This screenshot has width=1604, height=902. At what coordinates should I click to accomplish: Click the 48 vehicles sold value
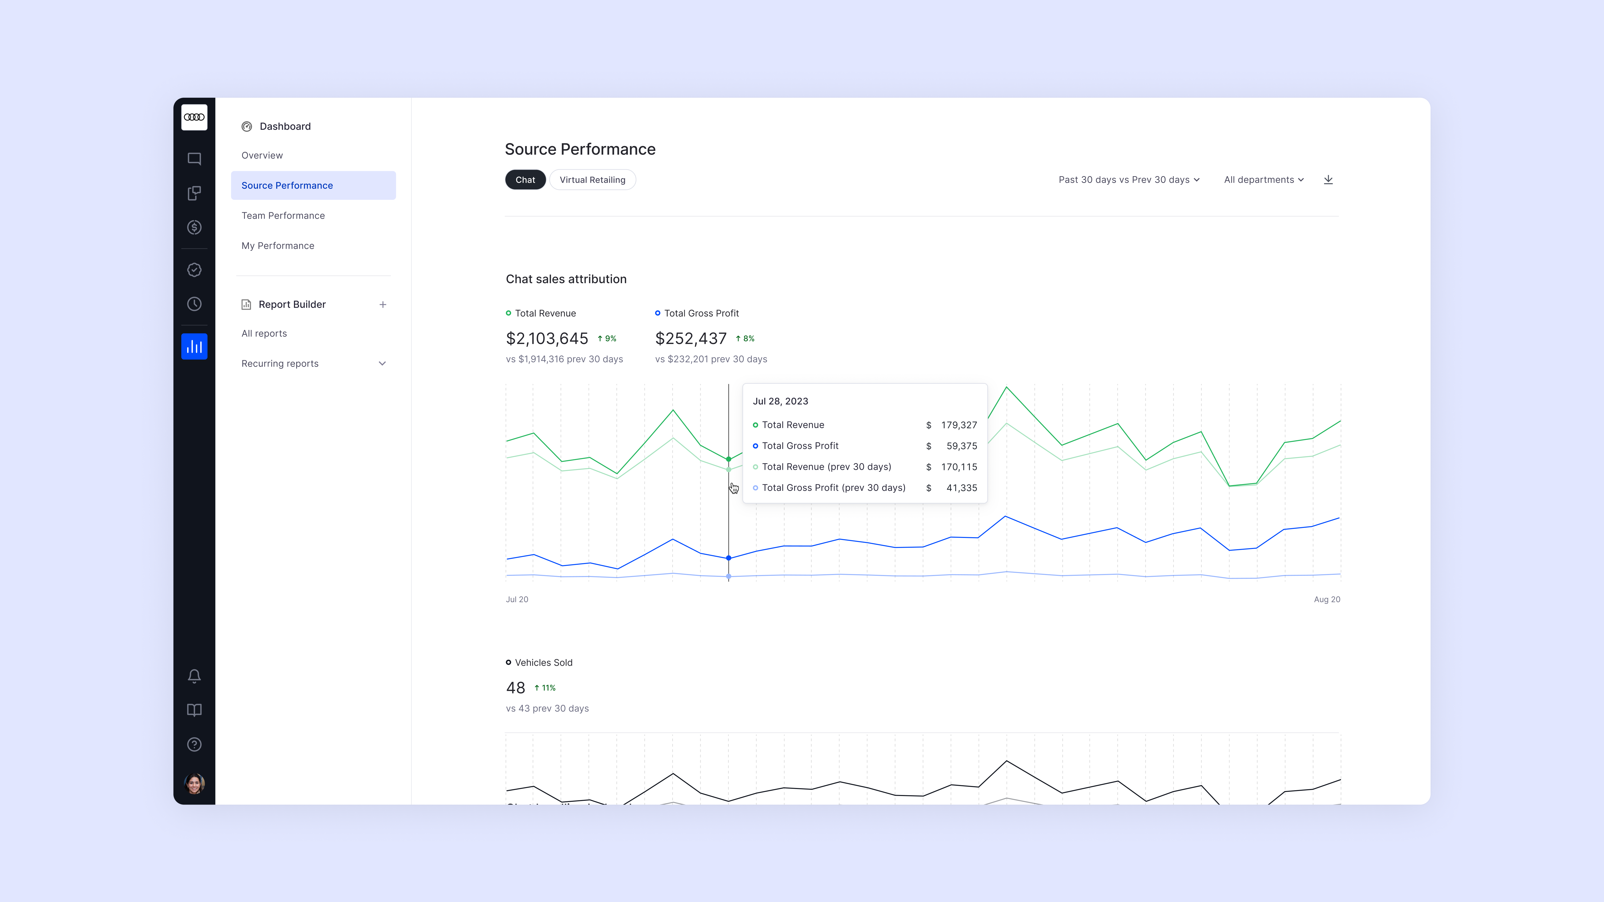[516, 688]
